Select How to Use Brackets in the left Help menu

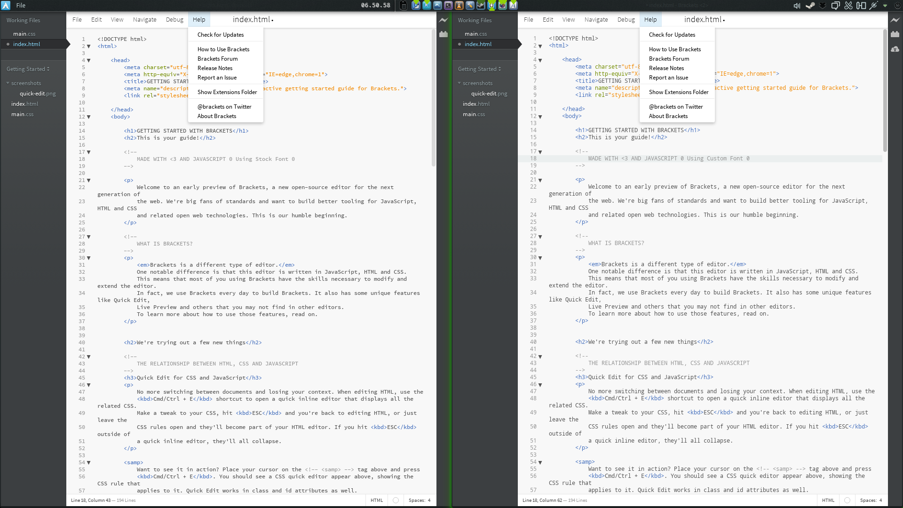[226, 49]
